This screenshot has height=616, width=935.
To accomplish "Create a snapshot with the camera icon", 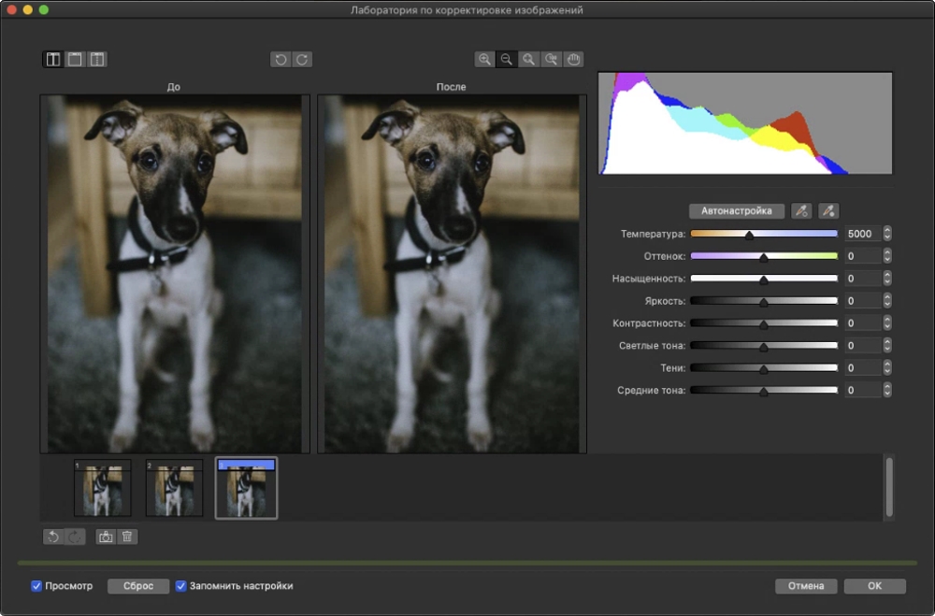I will (x=106, y=537).
